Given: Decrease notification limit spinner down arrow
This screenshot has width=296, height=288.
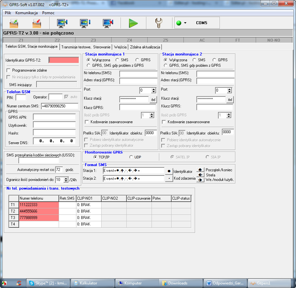Looking at the screenshot, I should pyautogui.click(x=66, y=181).
